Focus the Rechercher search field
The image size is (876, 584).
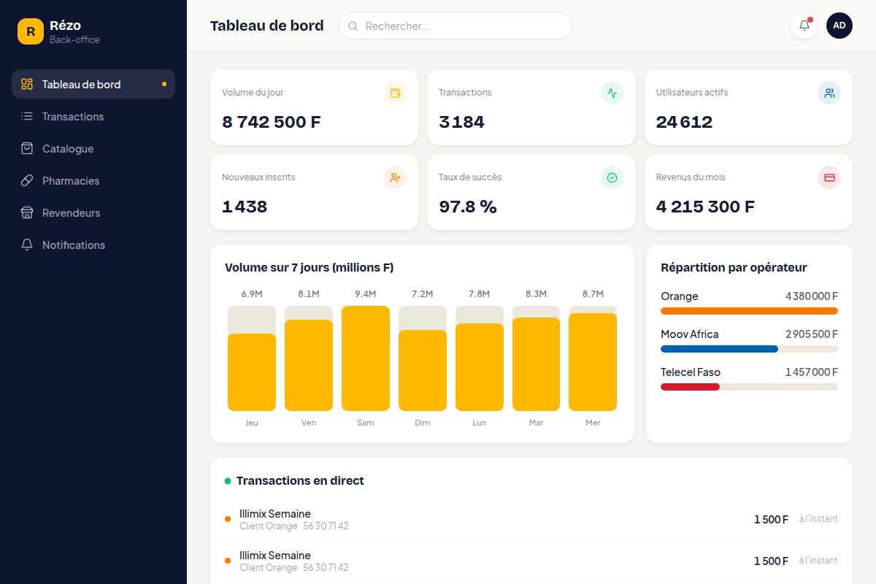click(456, 26)
